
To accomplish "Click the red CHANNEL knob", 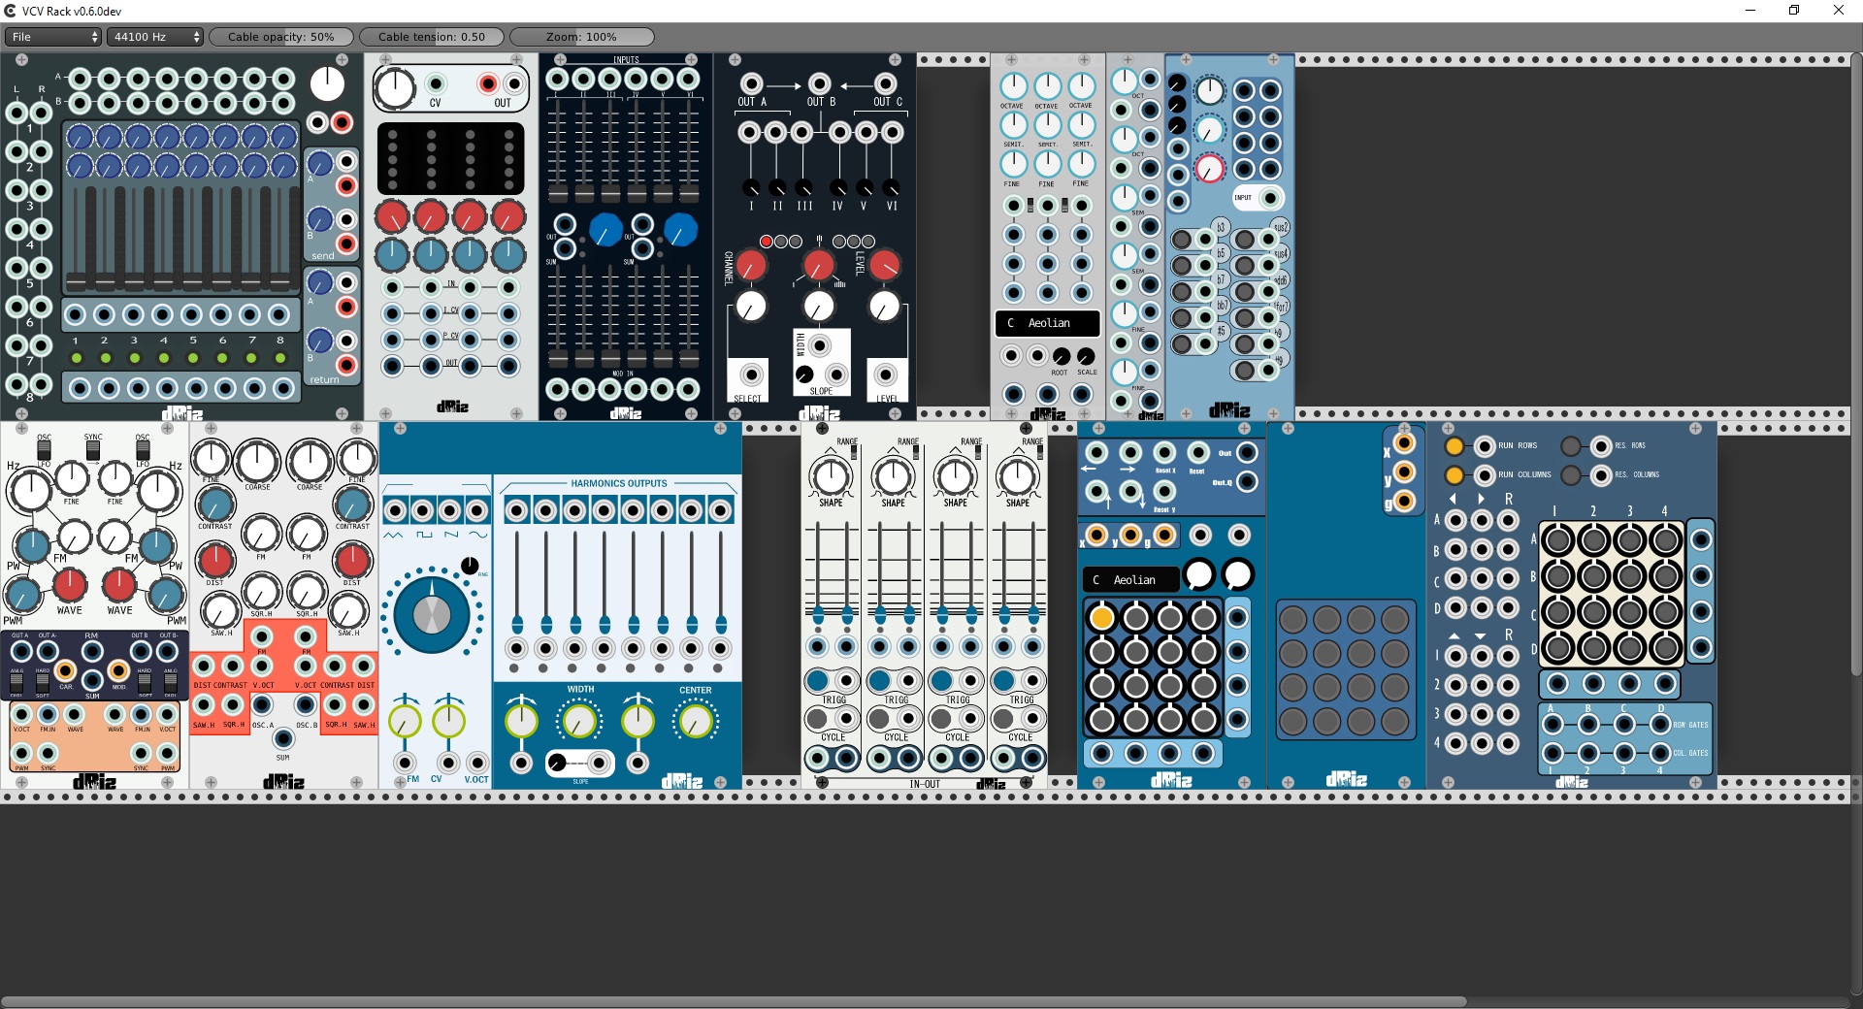I will [x=751, y=265].
